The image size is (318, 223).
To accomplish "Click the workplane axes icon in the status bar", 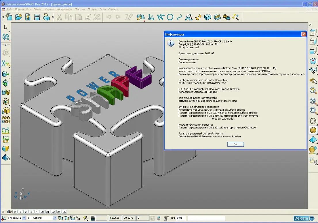I will tap(3, 218).
